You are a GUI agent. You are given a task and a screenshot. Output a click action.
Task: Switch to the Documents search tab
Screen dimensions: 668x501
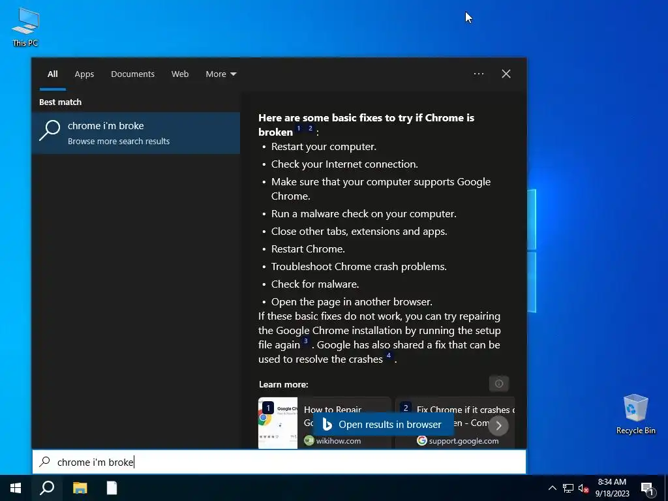pos(132,74)
